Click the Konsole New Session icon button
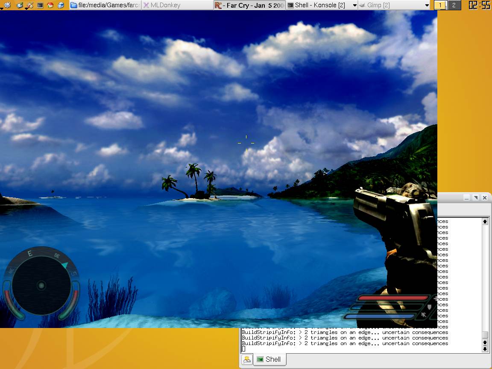492x369 pixels. 247,360
